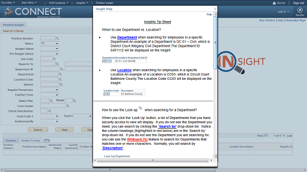Viewport: 307px width, 172px height.
Task: Open the Favorites menu
Action: [8, 3]
